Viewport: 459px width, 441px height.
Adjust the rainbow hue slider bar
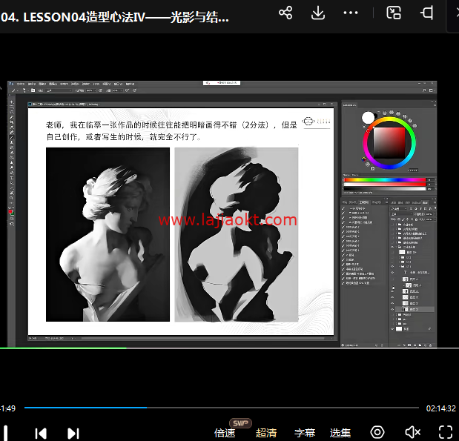(384, 179)
